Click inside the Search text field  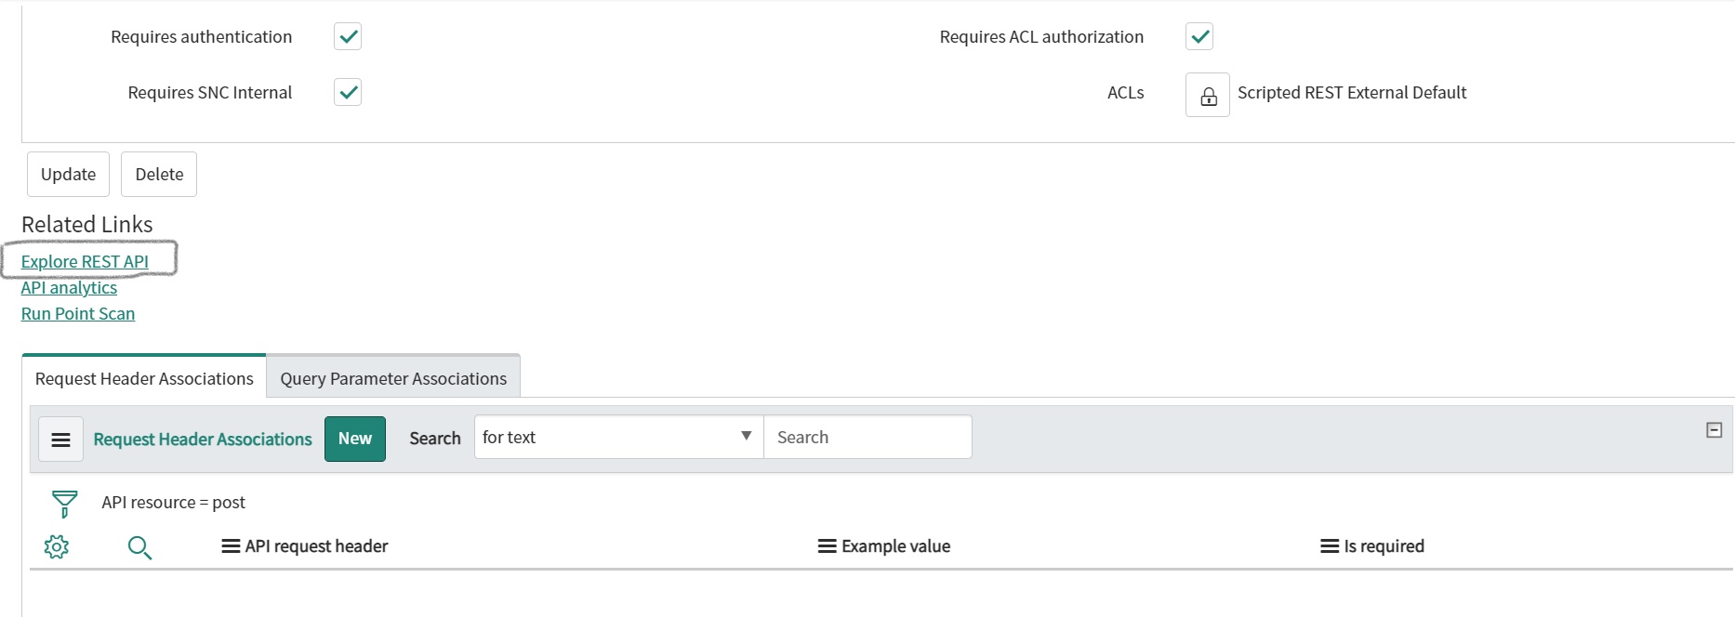tap(866, 437)
